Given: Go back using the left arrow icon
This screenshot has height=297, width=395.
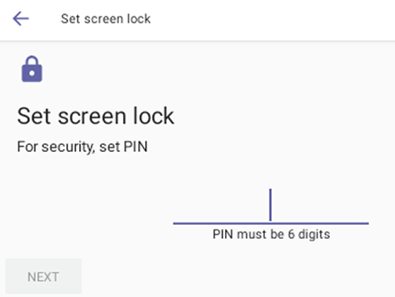Looking at the screenshot, I should pos(20,19).
